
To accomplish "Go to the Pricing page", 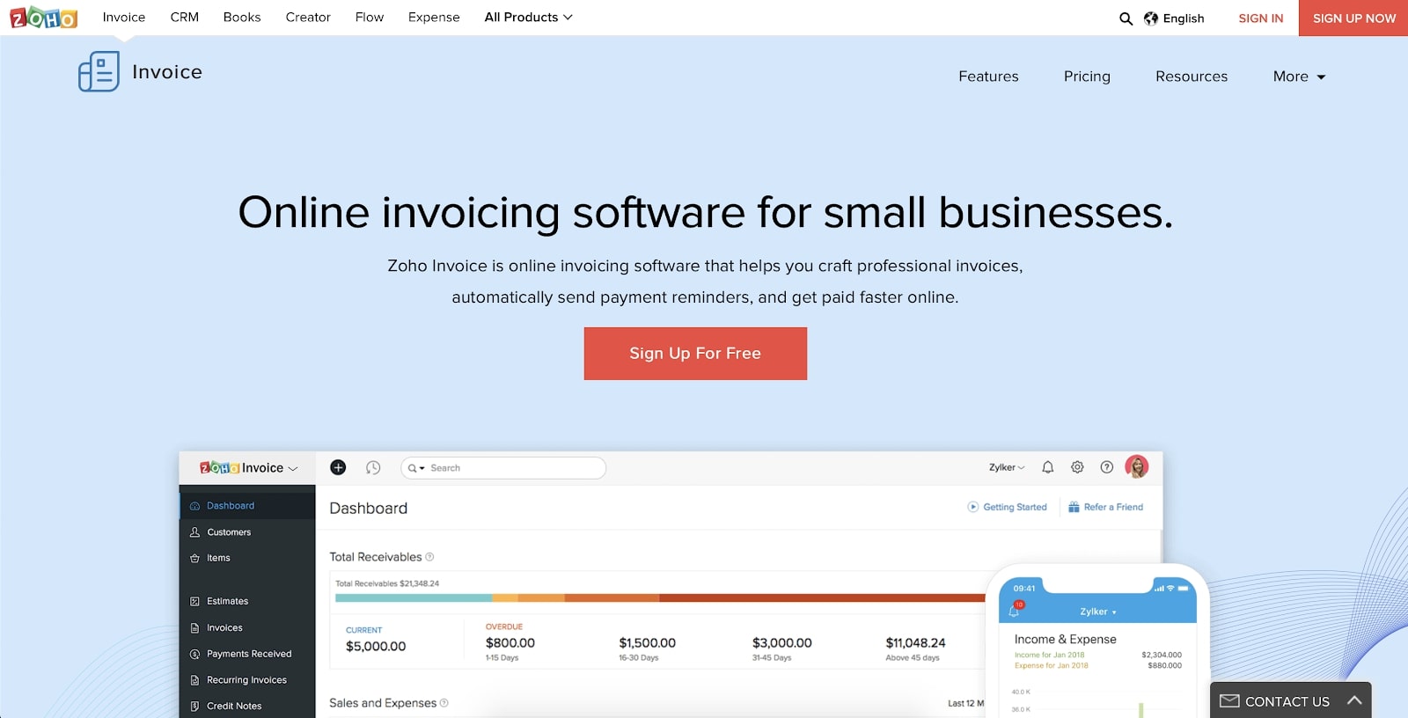I will point(1087,77).
